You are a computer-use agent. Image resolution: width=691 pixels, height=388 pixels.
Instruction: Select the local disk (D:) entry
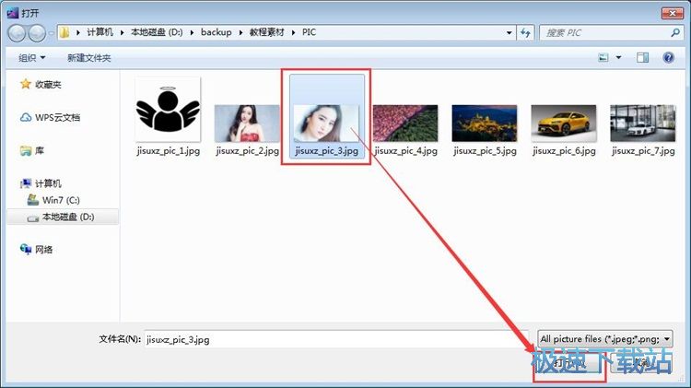pos(63,217)
